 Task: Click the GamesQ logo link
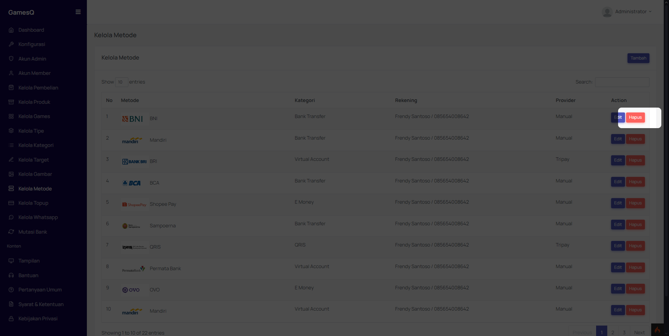(x=21, y=12)
